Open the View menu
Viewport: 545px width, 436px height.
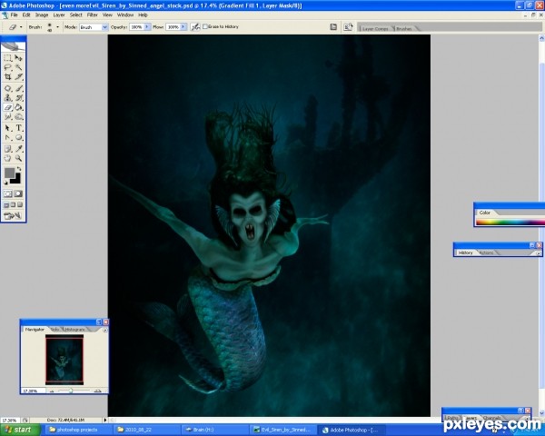[x=107, y=15]
